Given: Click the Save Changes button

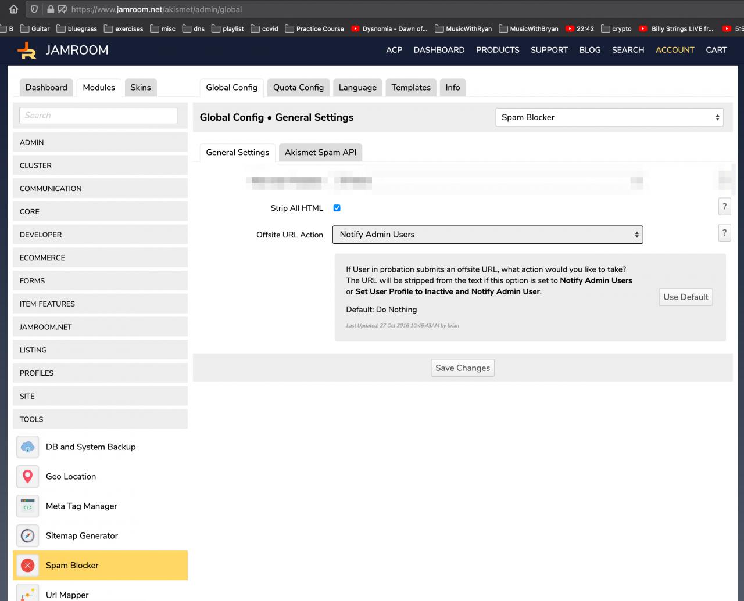Looking at the screenshot, I should tap(463, 368).
